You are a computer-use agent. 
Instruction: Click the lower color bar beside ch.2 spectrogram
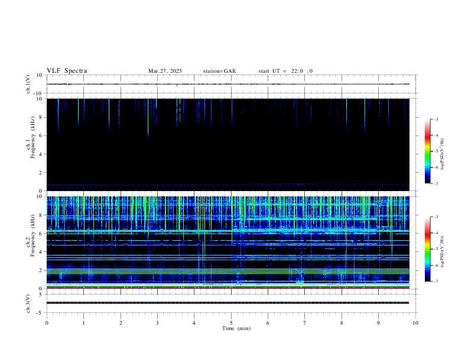(427, 249)
